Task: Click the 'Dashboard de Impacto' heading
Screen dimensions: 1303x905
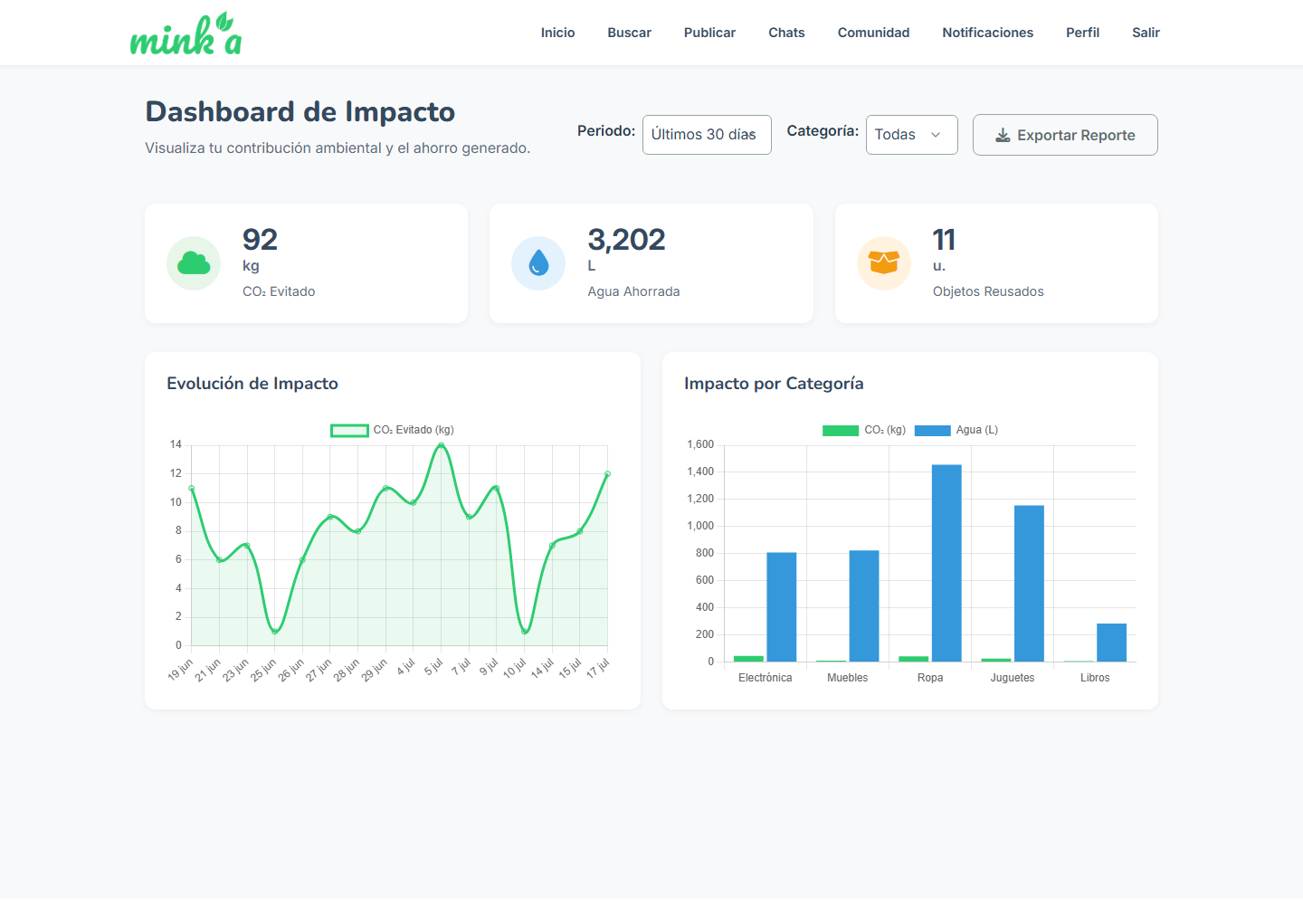Action: click(x=300, y=111)
